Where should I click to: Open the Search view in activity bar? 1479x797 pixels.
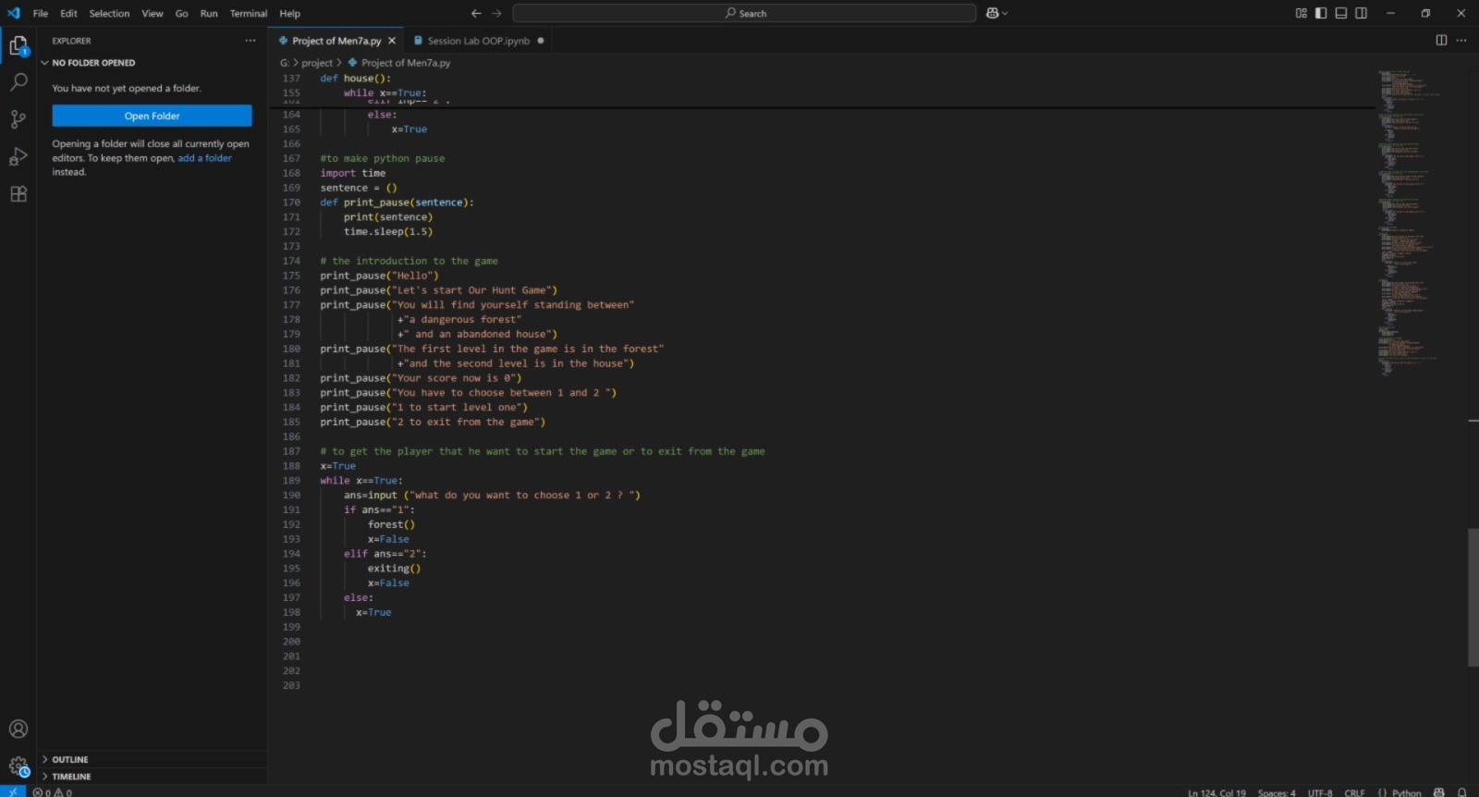[18, 82]
